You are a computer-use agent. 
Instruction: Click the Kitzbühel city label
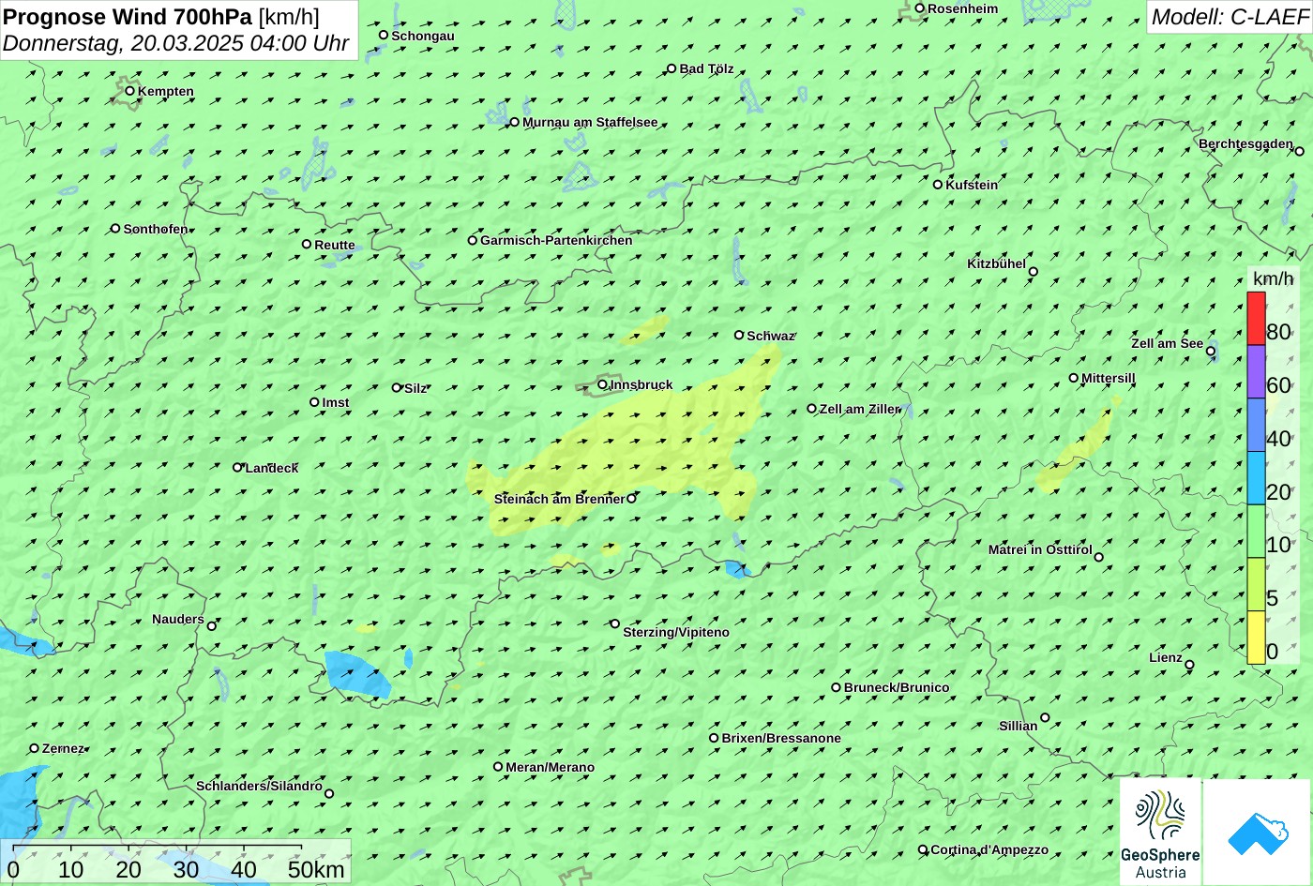pos(996,263)
